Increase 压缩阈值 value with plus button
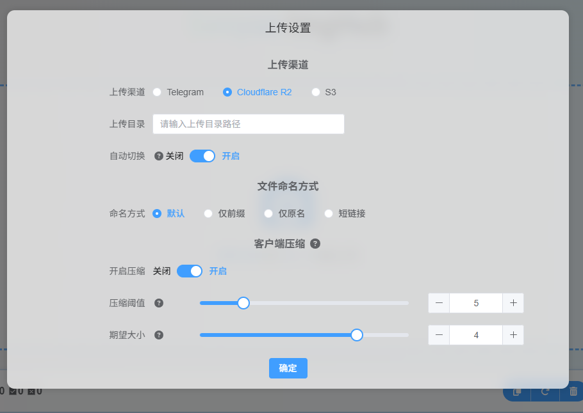 point(513,303)
